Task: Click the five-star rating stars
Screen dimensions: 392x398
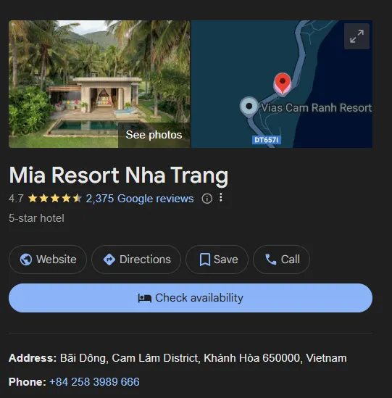Action: point(55,198)
